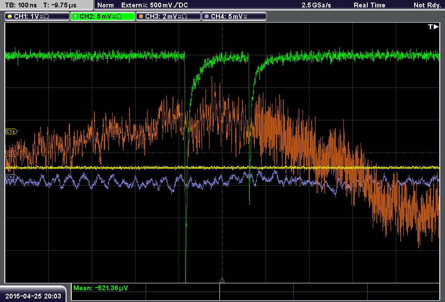Select the CH3 2mV channel tab

click(168, 17)
